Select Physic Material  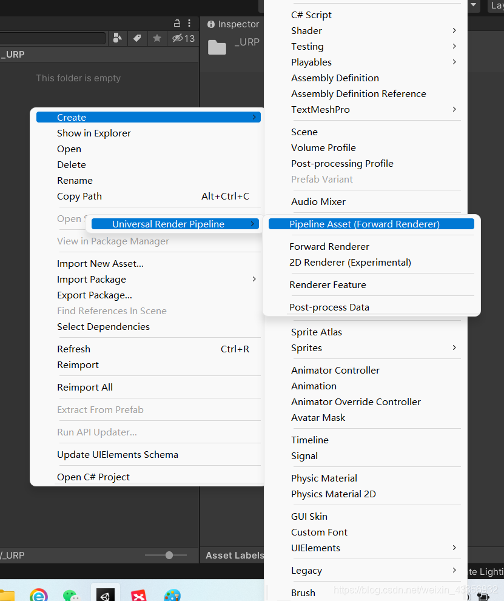[366, 478]
